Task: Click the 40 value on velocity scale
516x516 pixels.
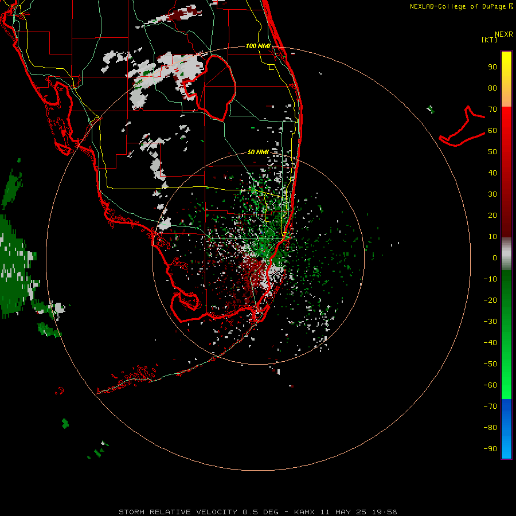Action: coord(492,173)
